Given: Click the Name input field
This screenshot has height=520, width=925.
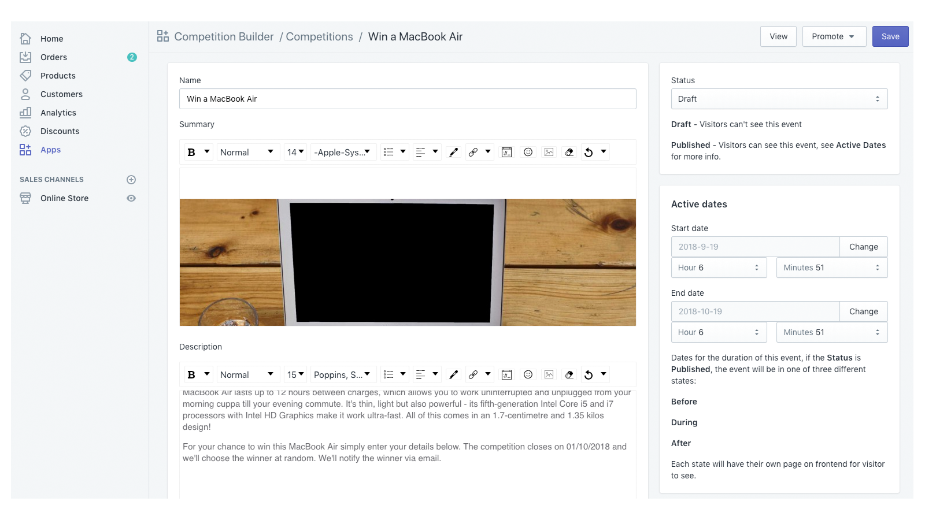Looking at the screenshot, I should click(x=408, y=99).
